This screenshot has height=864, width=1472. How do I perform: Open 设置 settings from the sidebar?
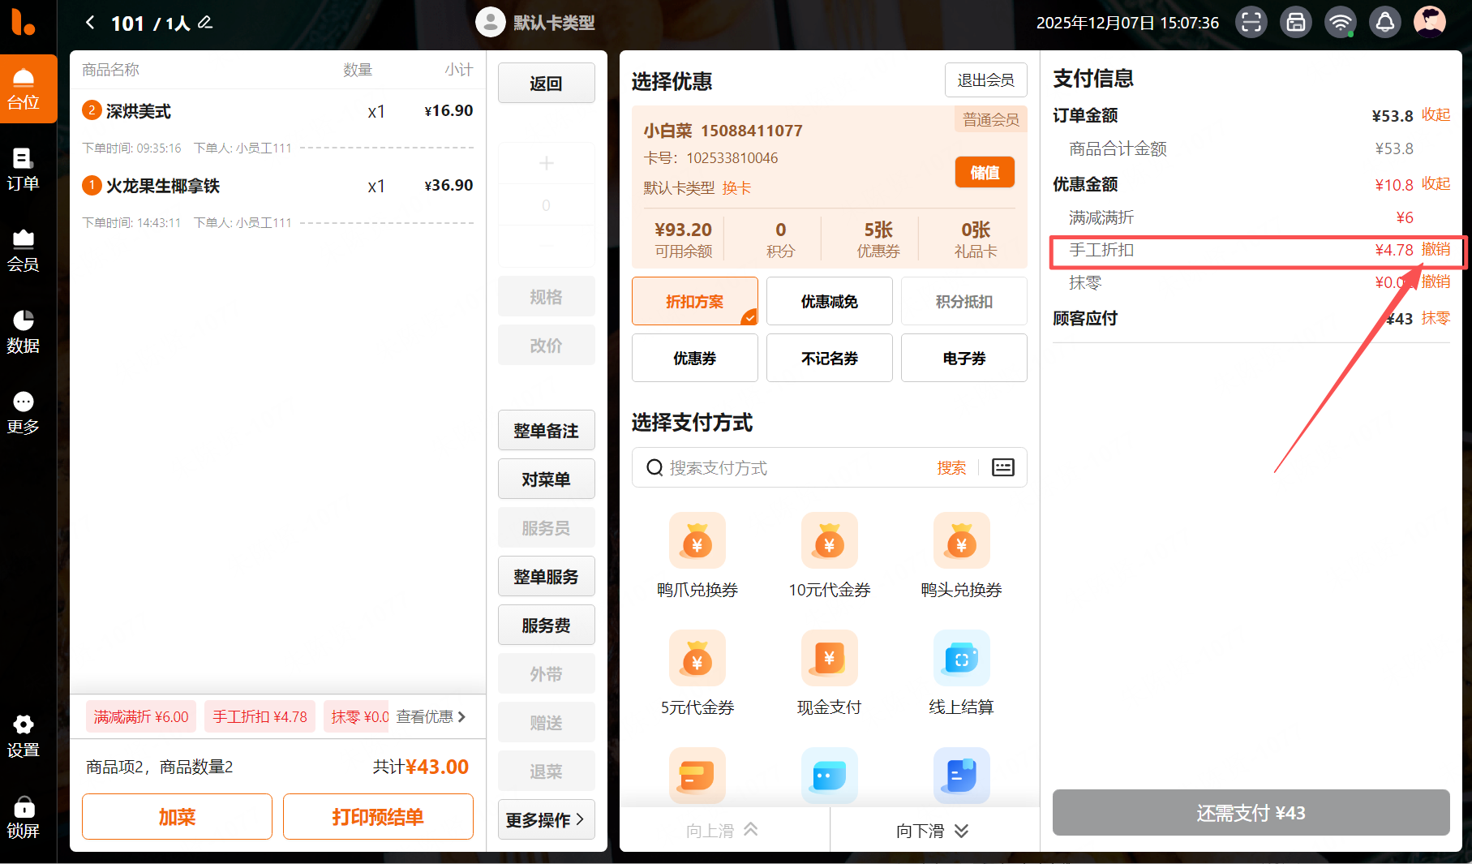[24, 737]
